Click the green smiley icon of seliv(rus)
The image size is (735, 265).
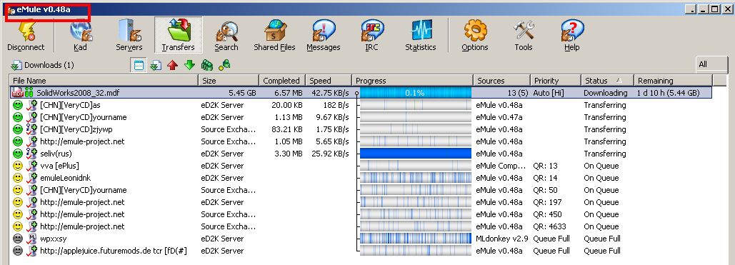pyautogui.click(x=17, y=154)
